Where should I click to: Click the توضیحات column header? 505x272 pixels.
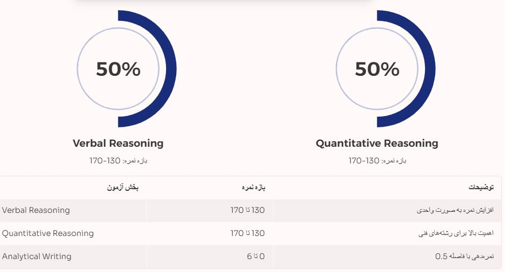pyautogui.click(x=481, y=188)
